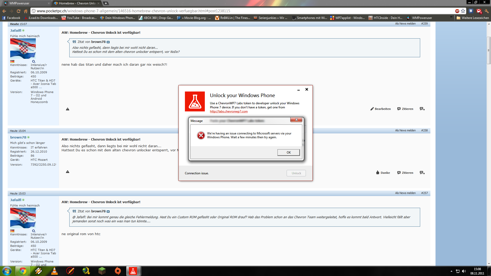The width and height of the screenshot is (491, 276).
Task: Click multi-quote icon on post #259
Action: [x=422, y=109]
